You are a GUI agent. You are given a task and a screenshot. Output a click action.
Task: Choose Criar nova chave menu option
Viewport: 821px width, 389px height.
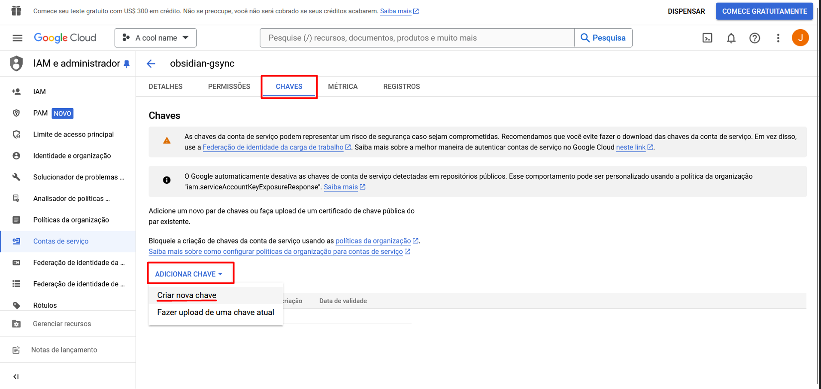215,295
